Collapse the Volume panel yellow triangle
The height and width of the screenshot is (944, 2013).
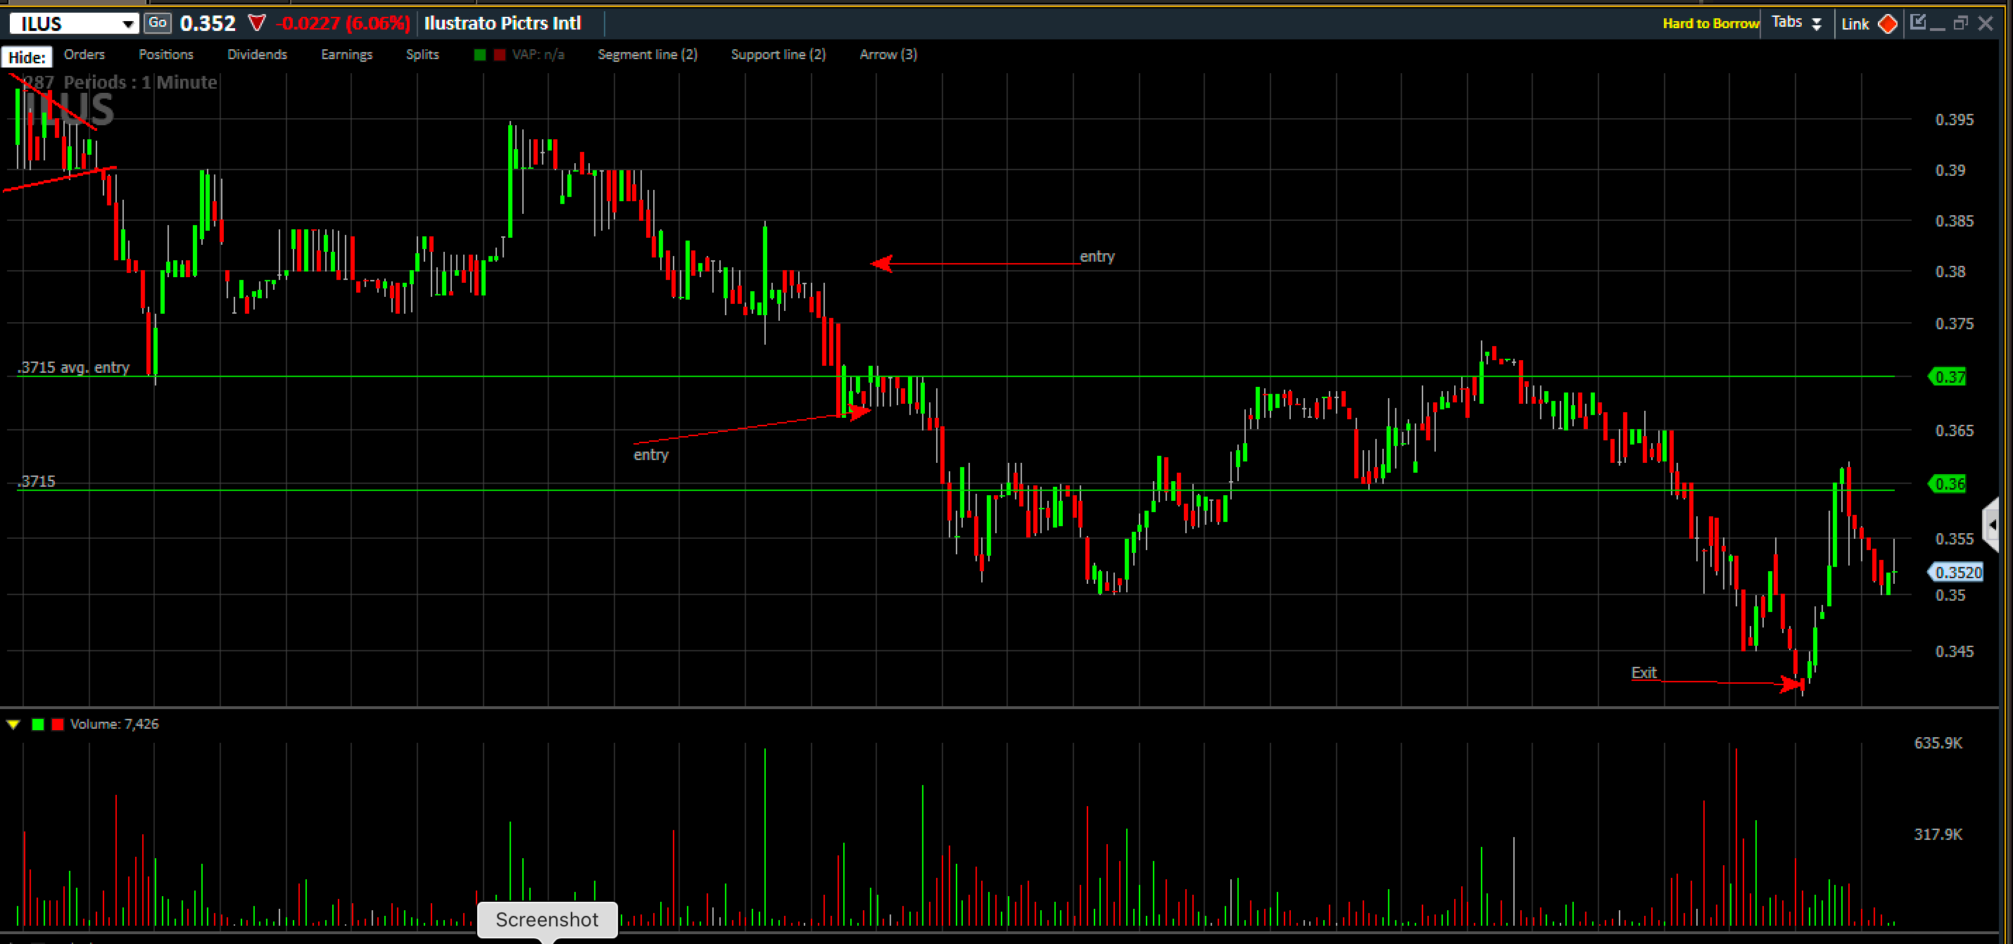[x=13, y=725]
